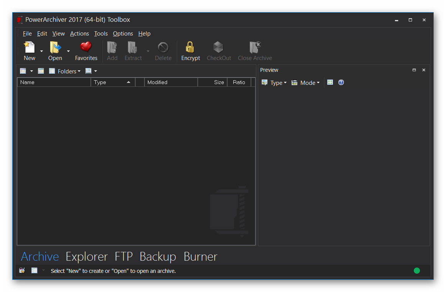Open the Help menu
This screenshot has height=292, width=446.
[144, 34]
